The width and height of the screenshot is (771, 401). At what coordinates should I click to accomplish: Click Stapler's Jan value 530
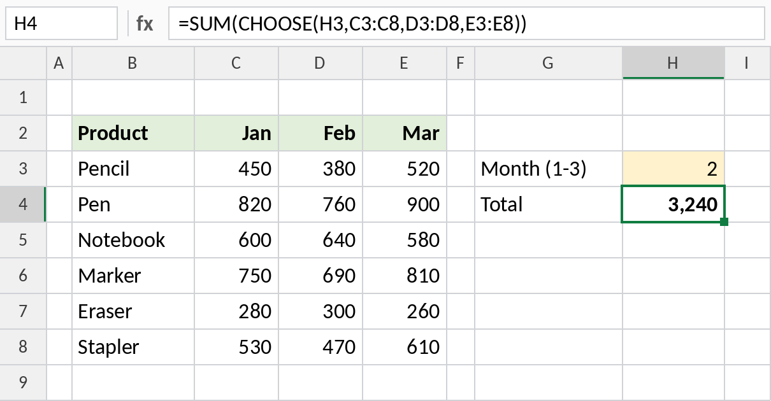point(236,347)
